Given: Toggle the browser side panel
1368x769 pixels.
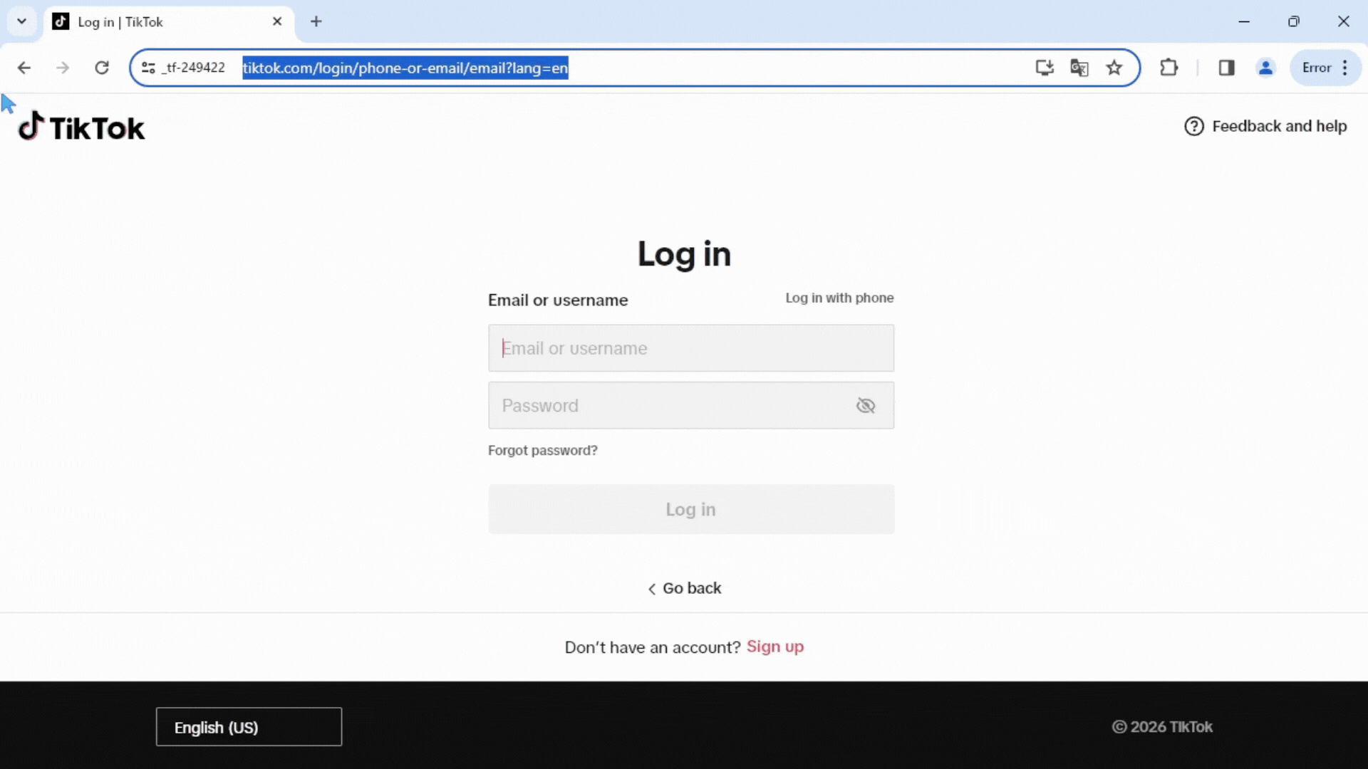Looking at the screenshot, I should pos(1226,68).
